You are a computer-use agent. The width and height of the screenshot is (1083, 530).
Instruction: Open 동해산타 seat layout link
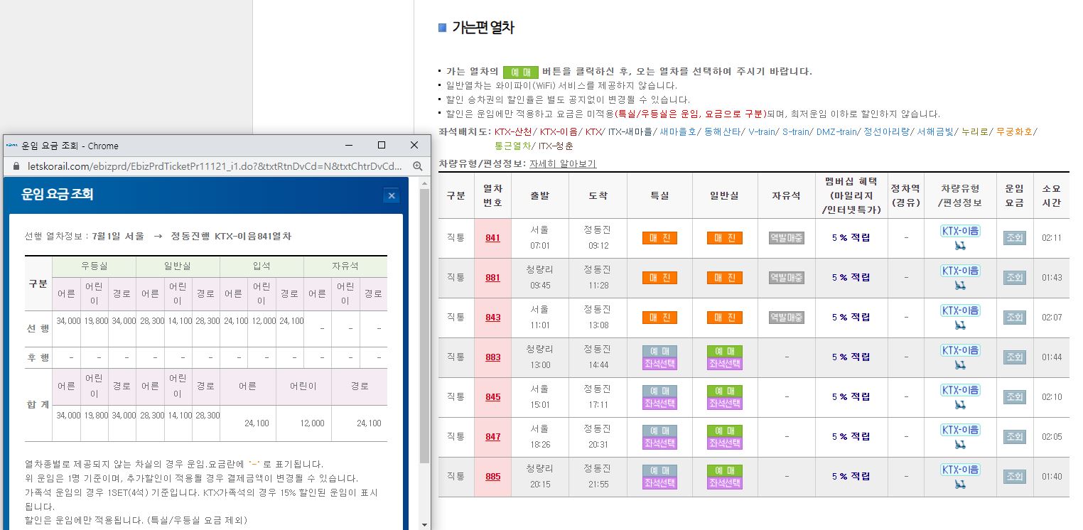click(721, 131)
